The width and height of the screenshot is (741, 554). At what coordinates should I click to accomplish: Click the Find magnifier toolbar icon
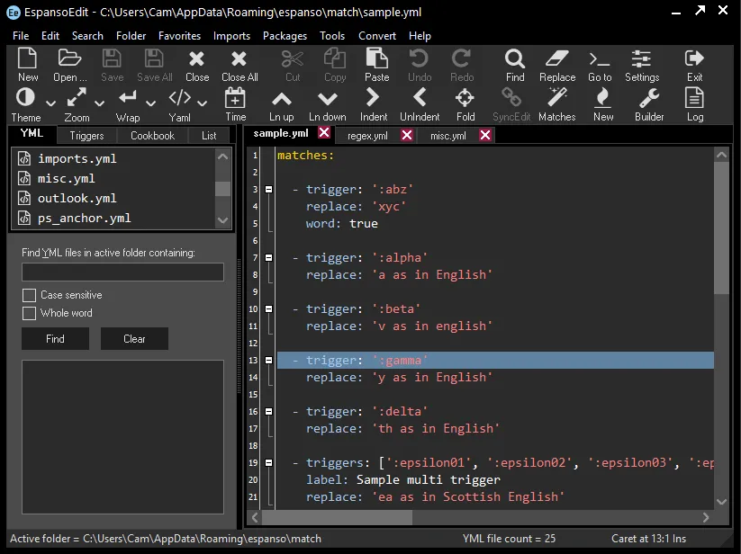coord(514,66)
